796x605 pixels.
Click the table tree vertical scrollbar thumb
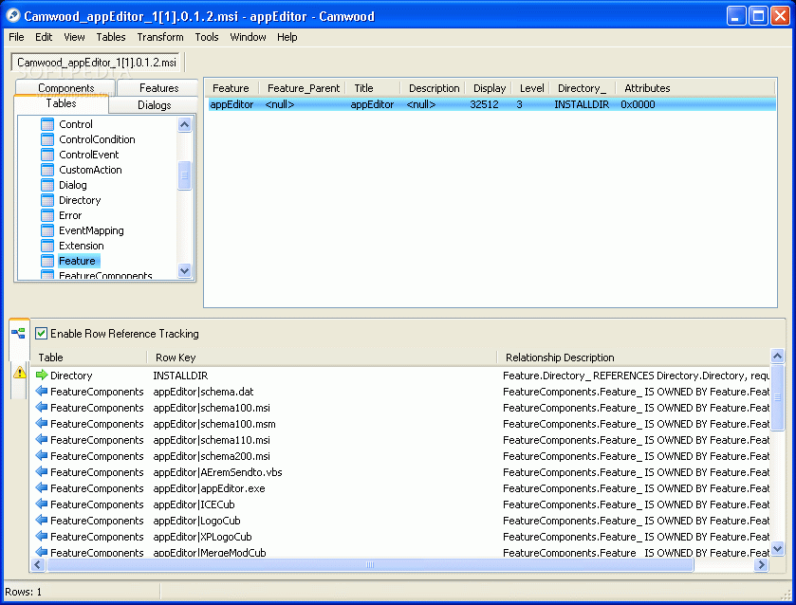click(185, 175)
